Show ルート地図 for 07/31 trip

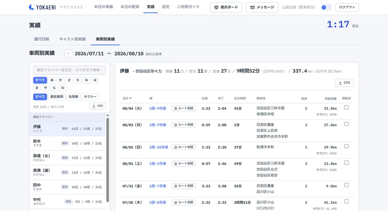184,186
